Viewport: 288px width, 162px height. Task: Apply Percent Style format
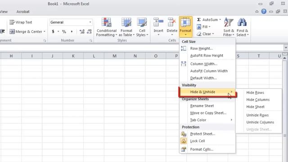coord(64,31)
